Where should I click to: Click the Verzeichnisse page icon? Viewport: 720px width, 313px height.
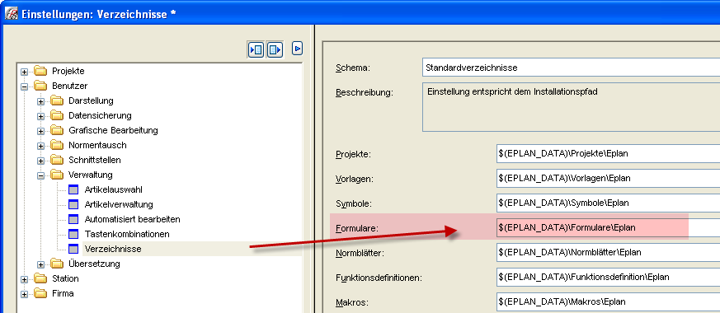point(73,249)
